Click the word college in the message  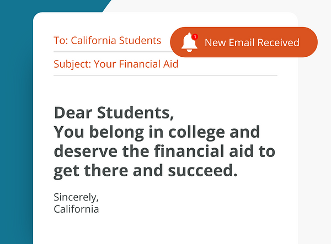tap(196, 133)
